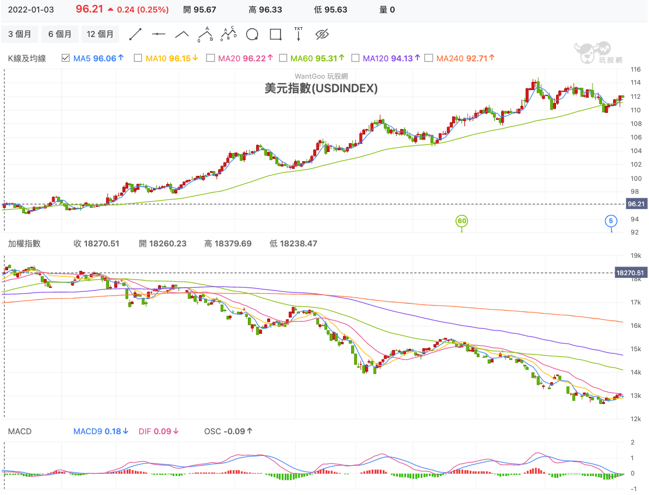Check the MA60 moving average box
Screen dimensions: 649x495
(283, 58)
